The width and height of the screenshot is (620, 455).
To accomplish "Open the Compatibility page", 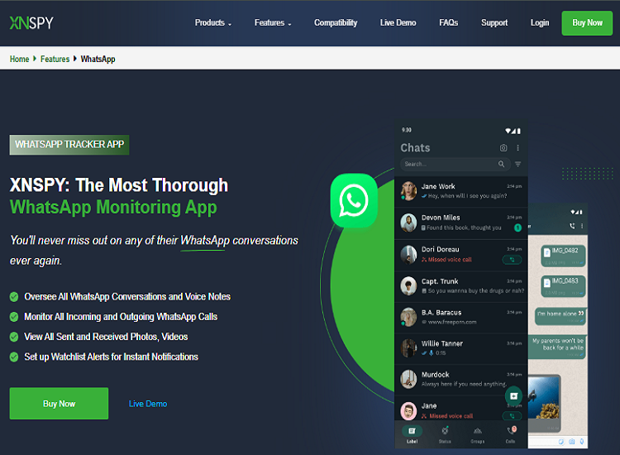I will [336, 23].
